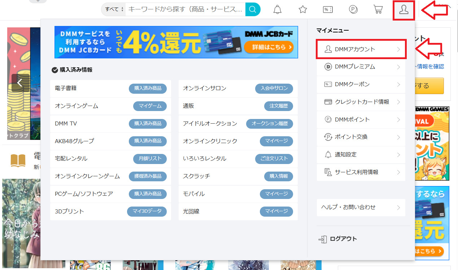
Task: Click ご注文リスト button for いろいろレンタル
Action: [x=274, y=159]
